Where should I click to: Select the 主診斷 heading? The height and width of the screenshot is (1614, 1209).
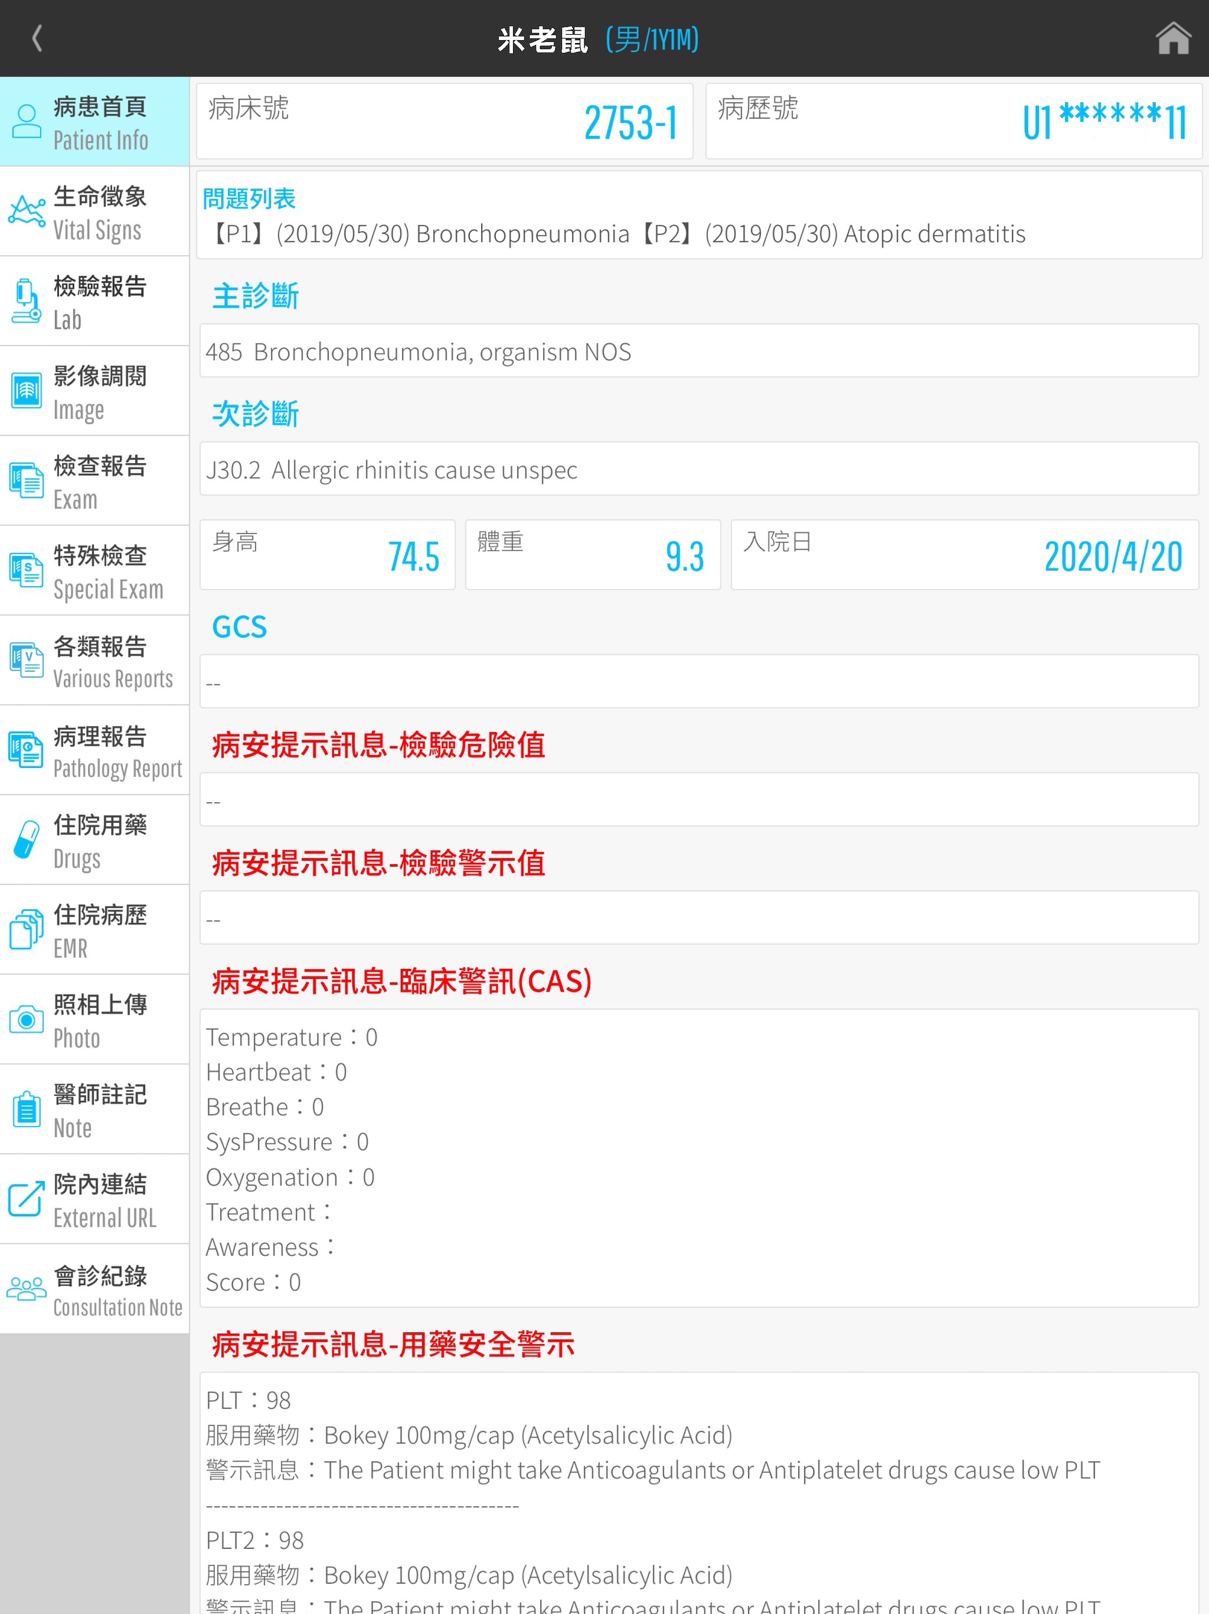(x=255, y=295)
